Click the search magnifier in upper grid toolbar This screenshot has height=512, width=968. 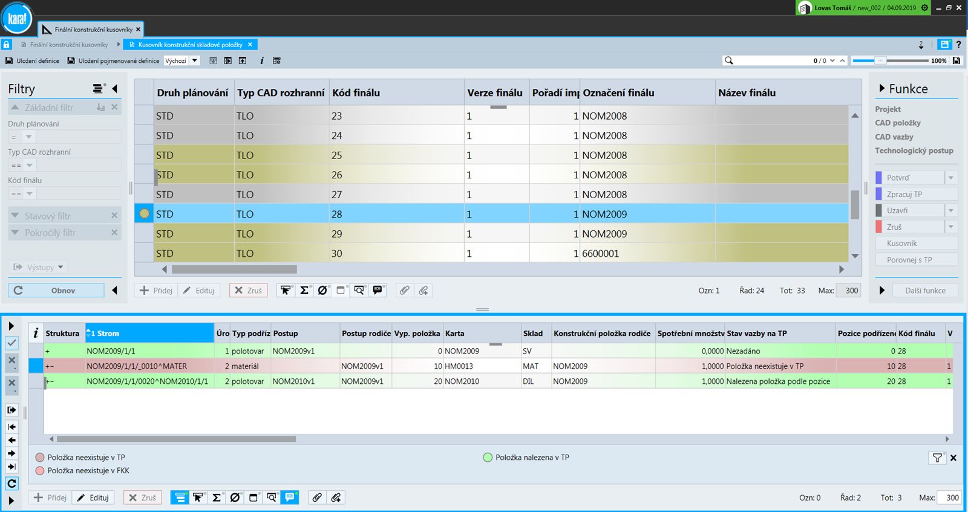click(359, 290)
